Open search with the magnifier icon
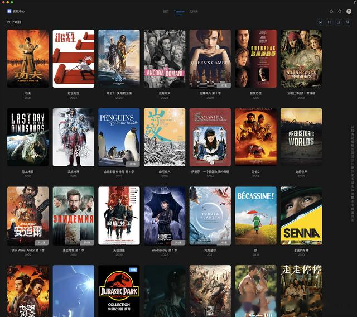This screenshot has width=357, height=317. pyautogui.click(x=340, y=11)
